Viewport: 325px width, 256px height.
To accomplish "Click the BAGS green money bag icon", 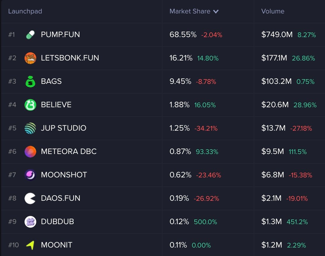I will [30, 82].
